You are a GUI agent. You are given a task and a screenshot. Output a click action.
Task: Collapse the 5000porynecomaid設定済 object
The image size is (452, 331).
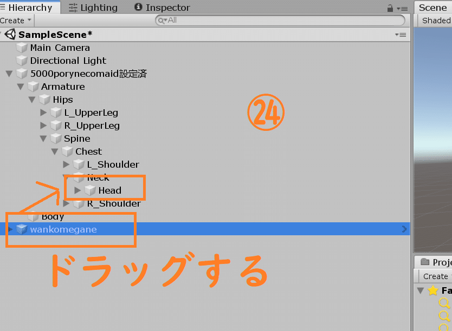[x=9, y=74]
